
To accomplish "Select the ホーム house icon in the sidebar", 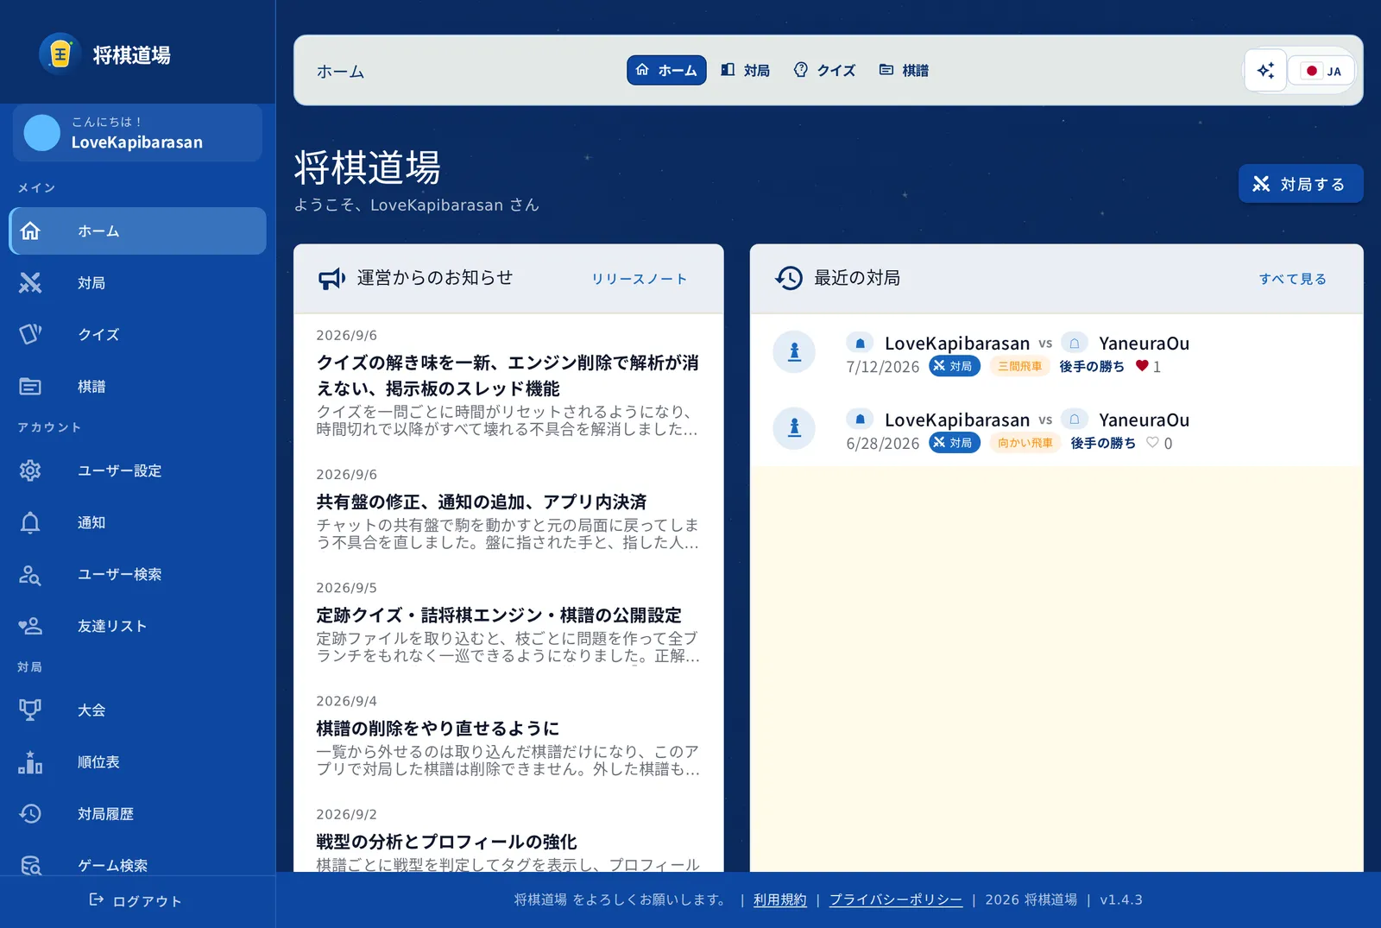I will (x=30, y=230).
